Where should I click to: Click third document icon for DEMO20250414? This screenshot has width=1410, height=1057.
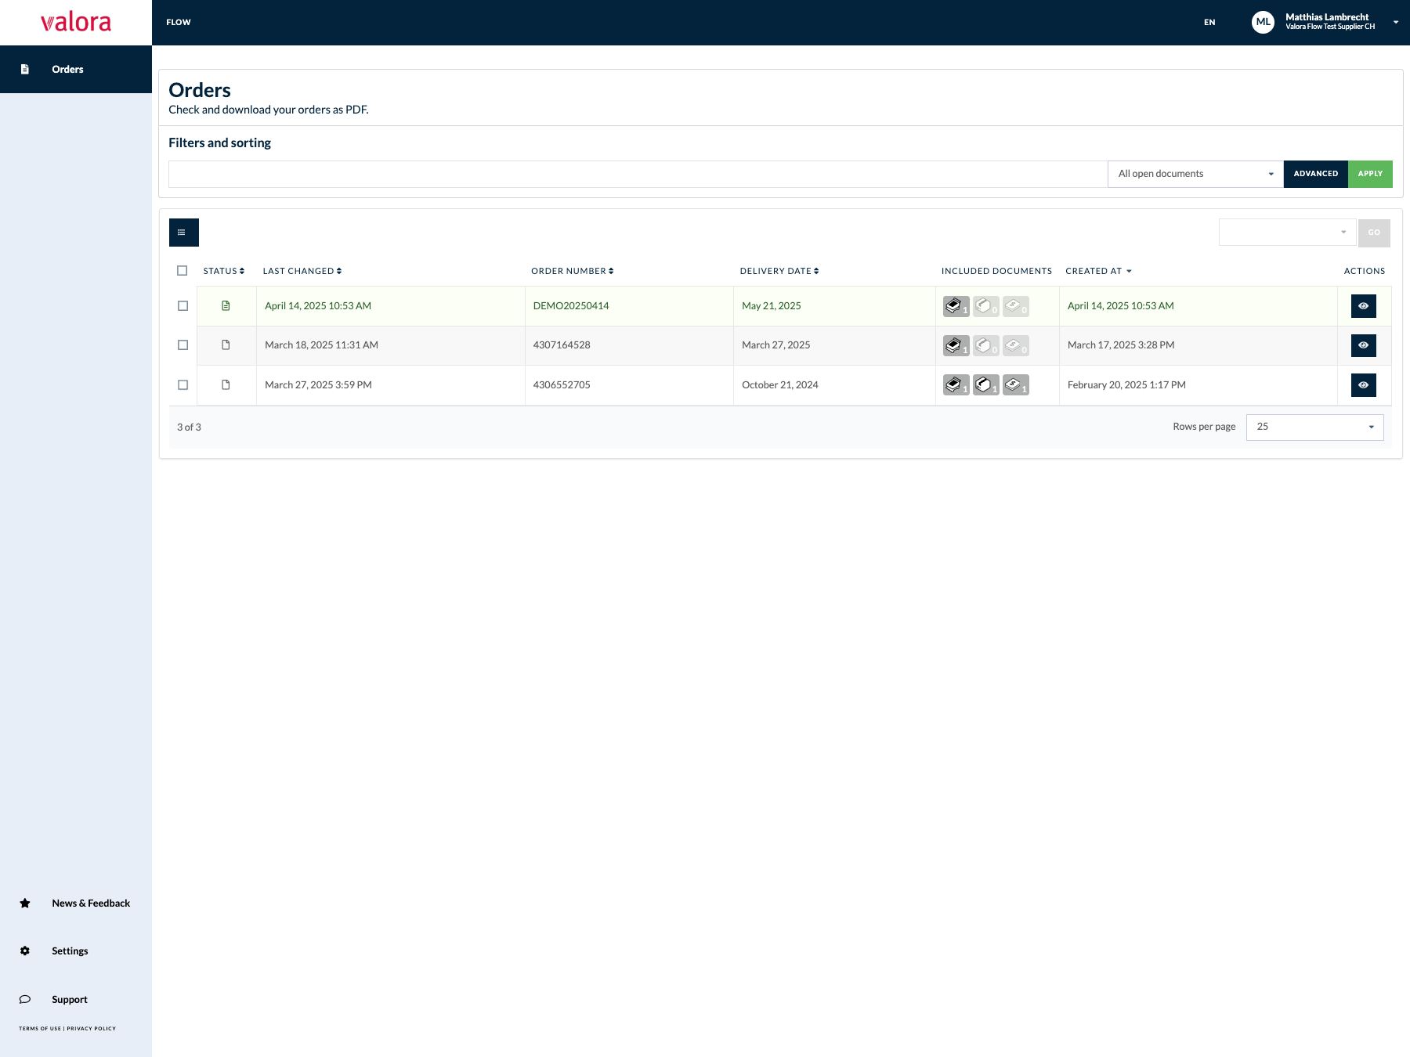coord(1015,306)
